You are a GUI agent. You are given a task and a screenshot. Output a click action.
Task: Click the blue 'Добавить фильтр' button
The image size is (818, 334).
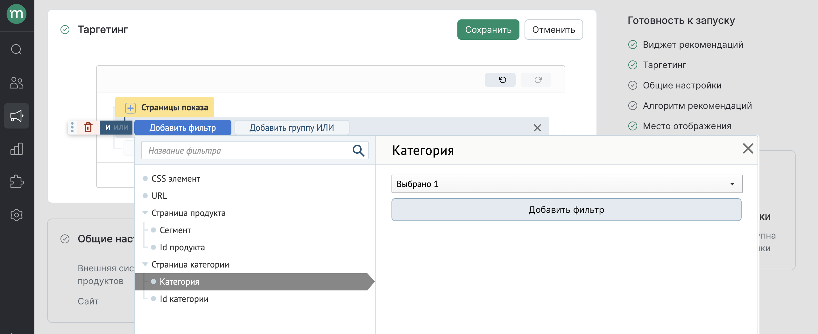183,128
